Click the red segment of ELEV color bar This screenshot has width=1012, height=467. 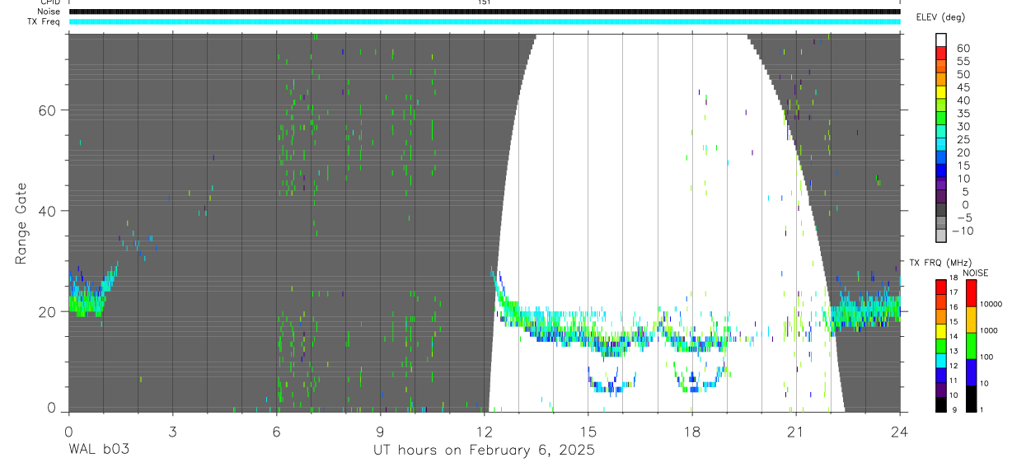(941, 54)
